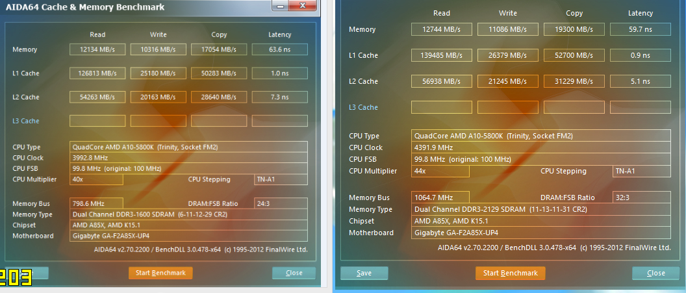Viewport: 686px width, 293px height.
Task: Select the 12134 MB/s memory read value
Action: click(97, 49)
